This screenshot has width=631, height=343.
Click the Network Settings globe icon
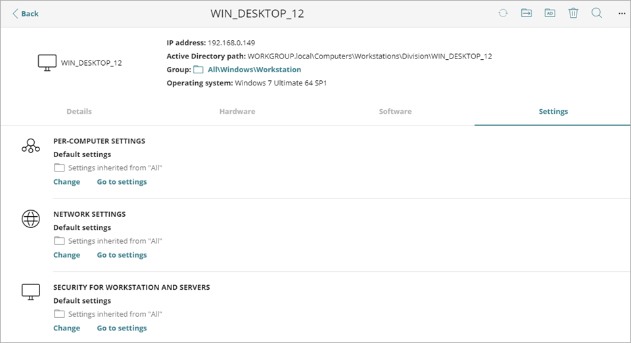(31, 219)
